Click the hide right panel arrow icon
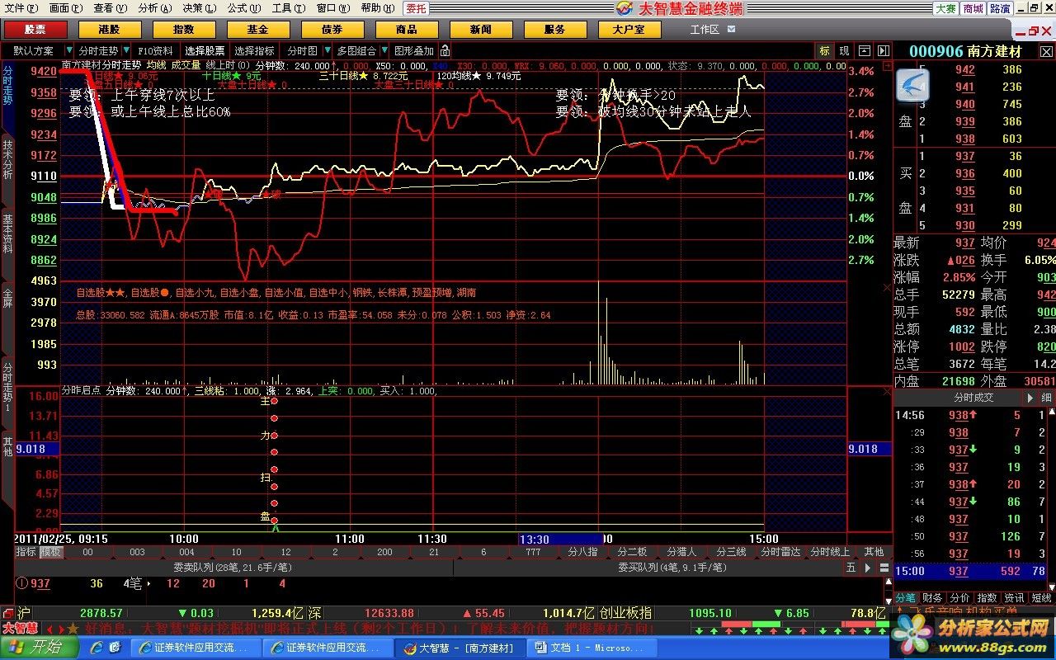Screen dimensions: 1056x660 click(884, 50)
